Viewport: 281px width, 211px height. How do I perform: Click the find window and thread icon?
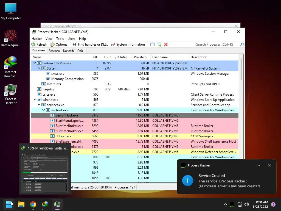point(159,45)
